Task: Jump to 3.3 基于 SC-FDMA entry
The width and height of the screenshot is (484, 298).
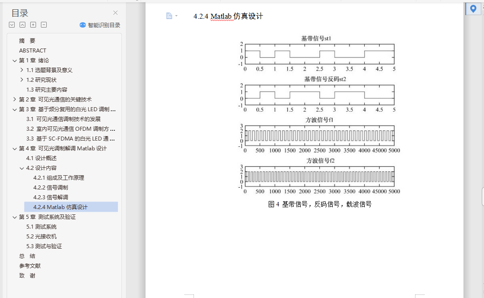Action: pyautogui.click(x=71, y=139)
